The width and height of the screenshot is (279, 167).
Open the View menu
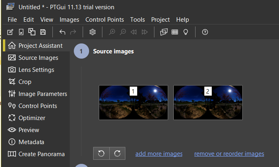click(47, 20)
